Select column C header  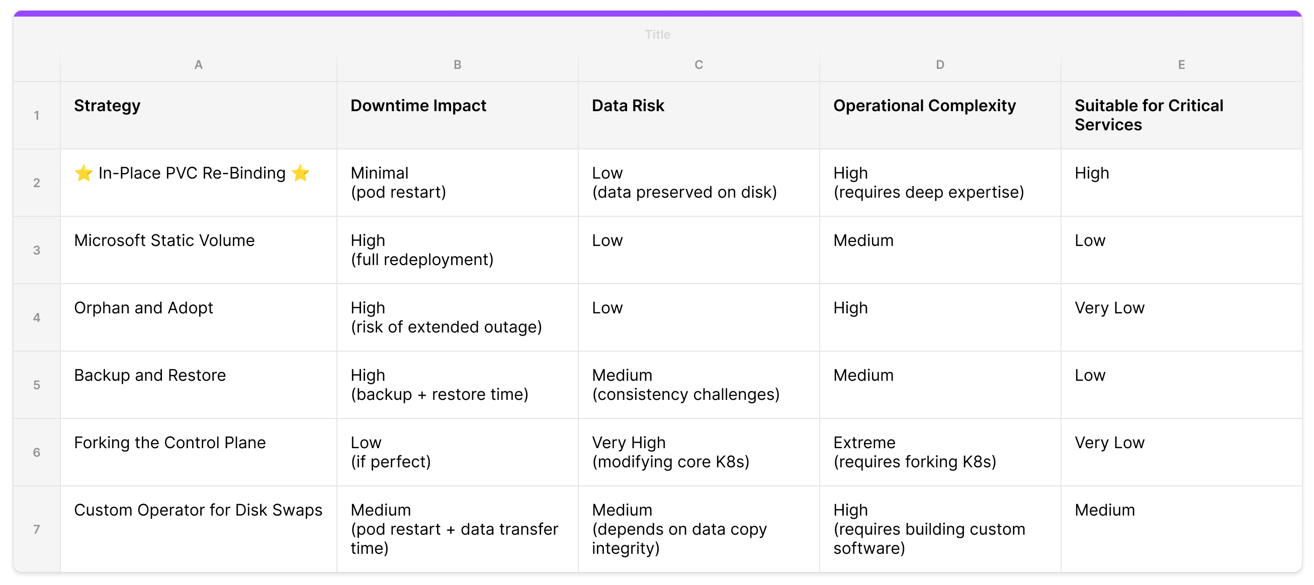698,65
